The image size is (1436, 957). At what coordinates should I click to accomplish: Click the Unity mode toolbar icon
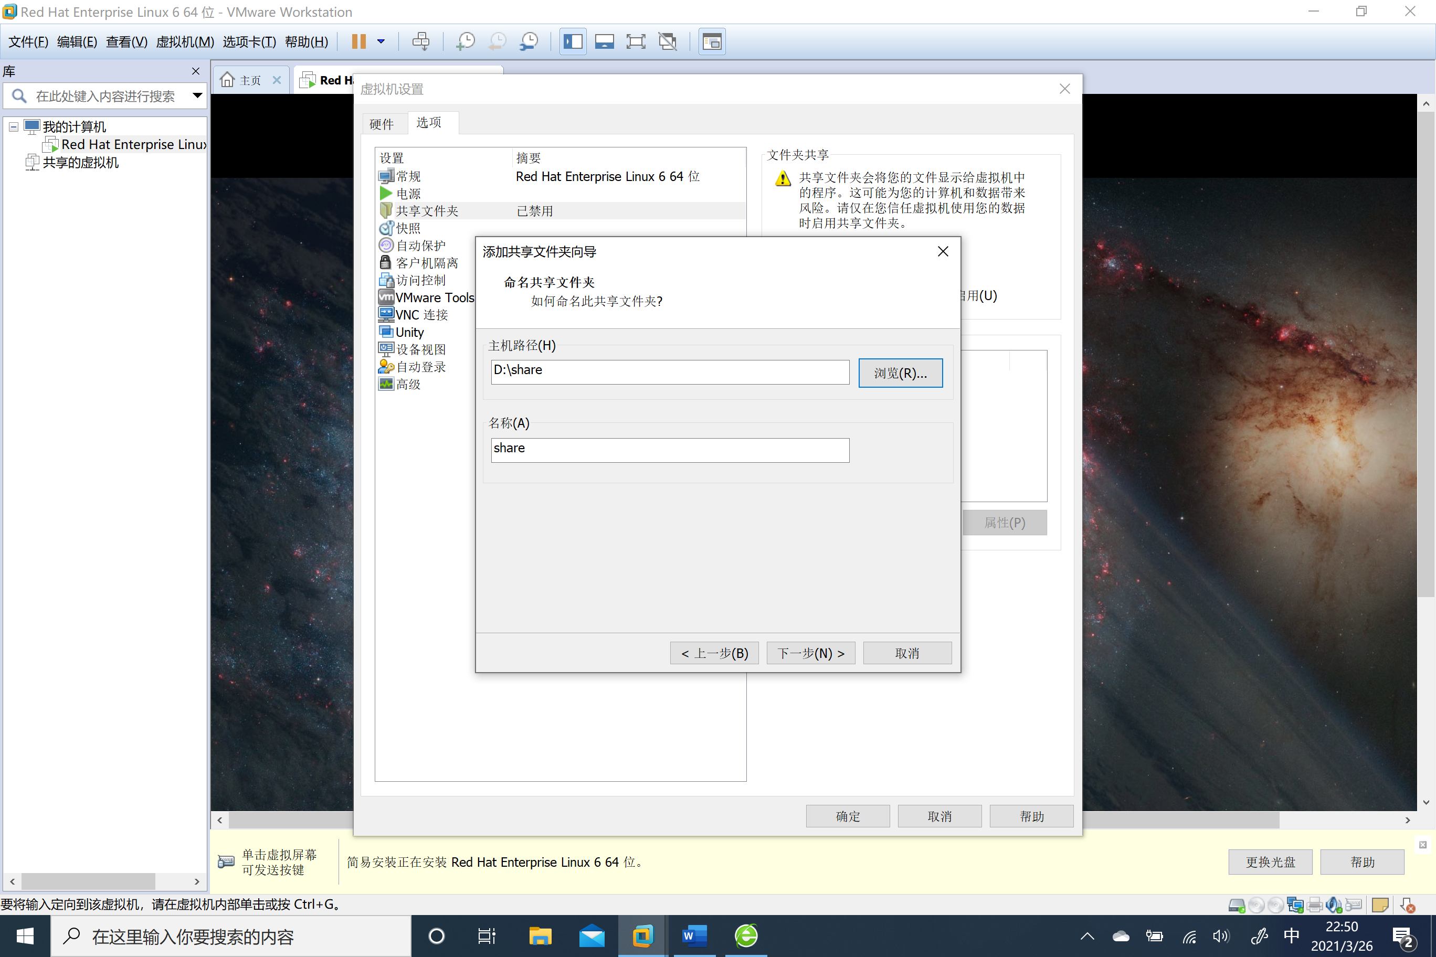[x=667, y=41]
